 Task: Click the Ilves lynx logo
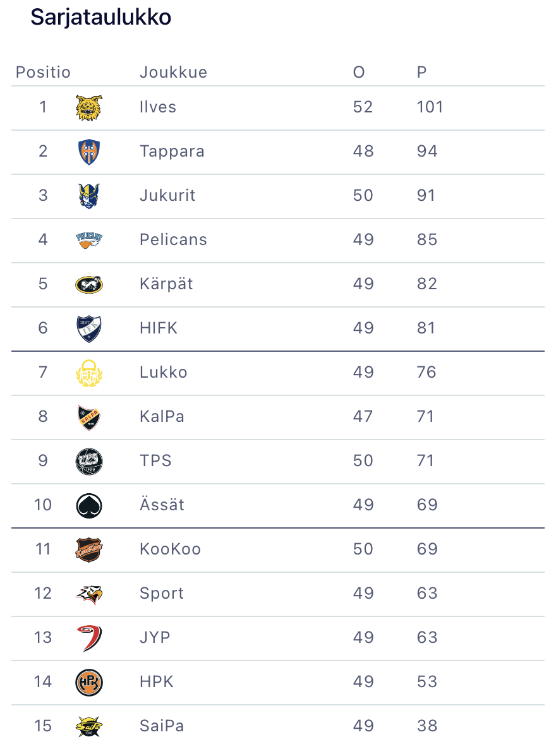88,107
